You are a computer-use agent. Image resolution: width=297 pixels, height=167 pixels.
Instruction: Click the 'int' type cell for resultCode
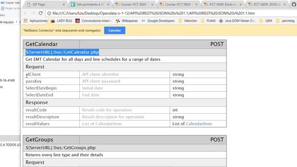coord(198,110)
